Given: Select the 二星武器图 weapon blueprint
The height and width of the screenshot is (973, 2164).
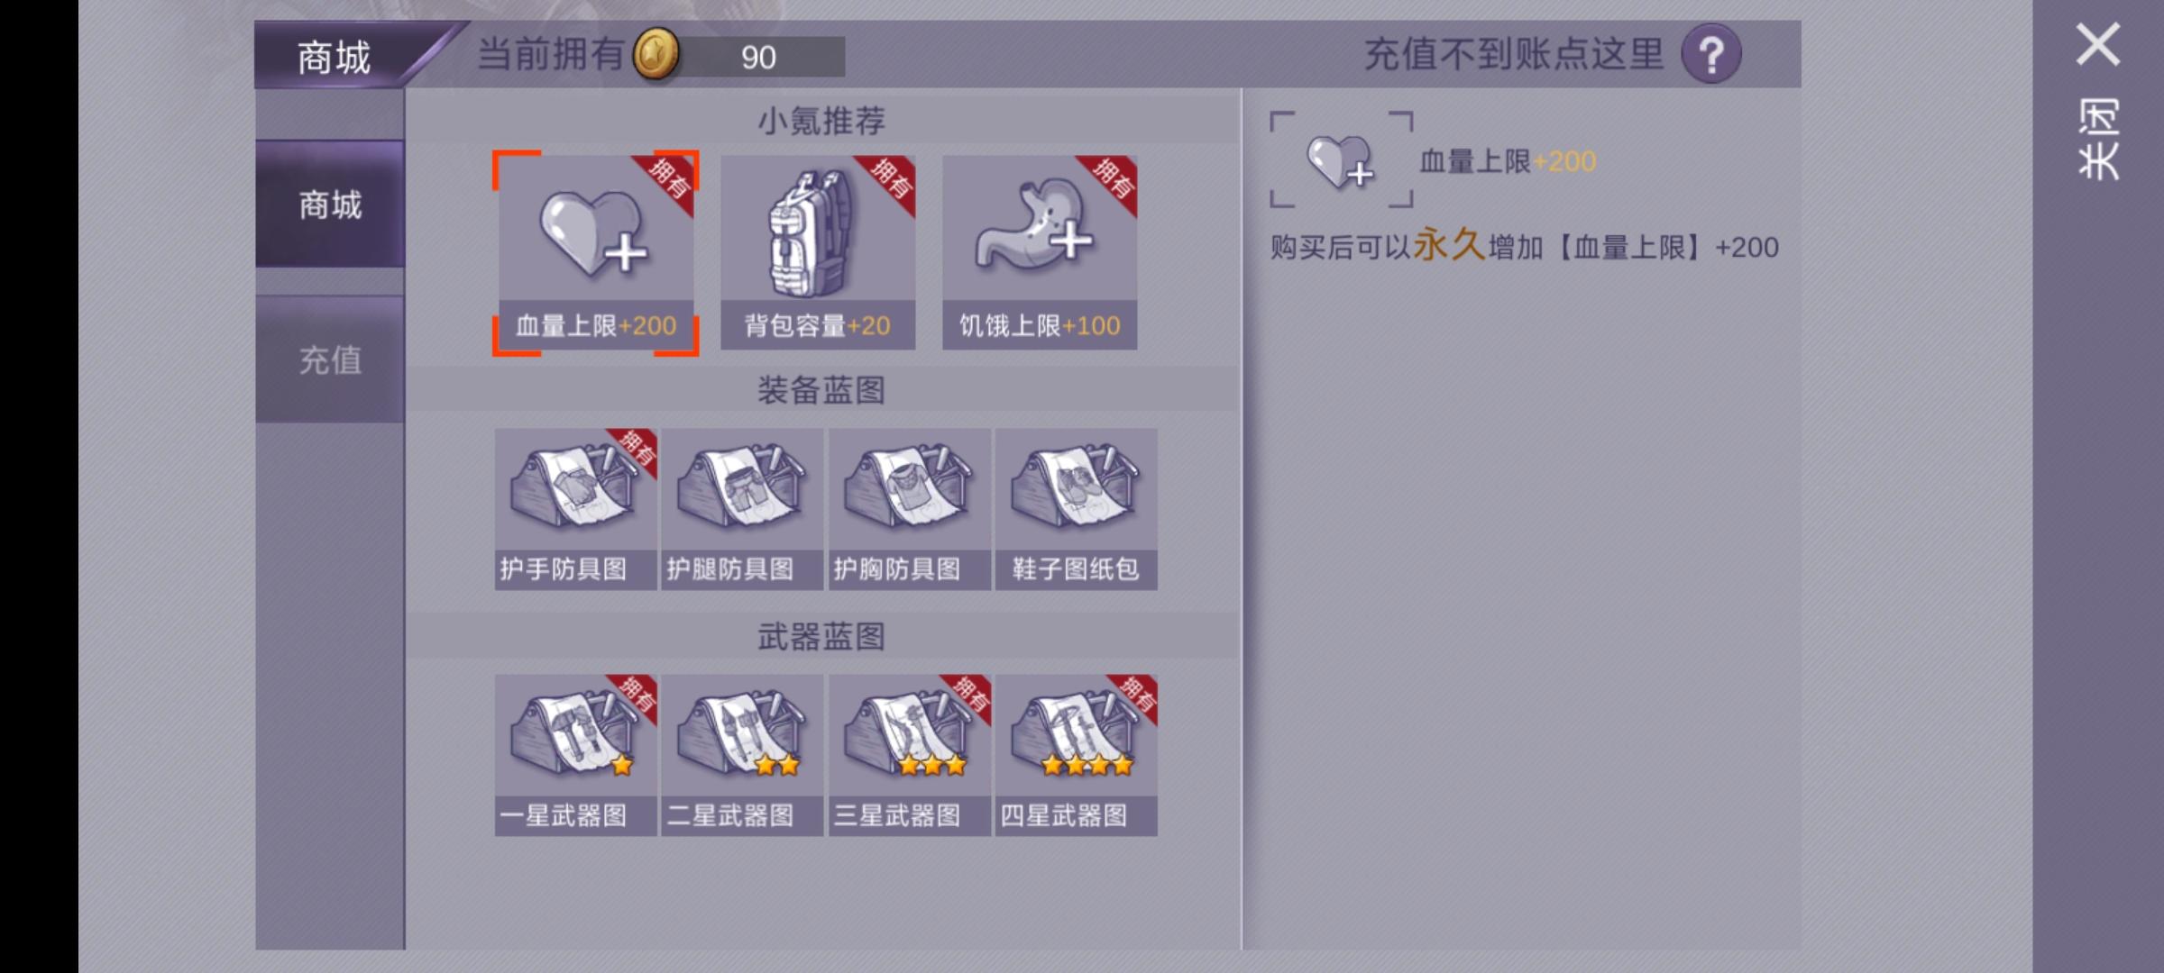Looking at the screenshot, I should [x=742, y=755].
